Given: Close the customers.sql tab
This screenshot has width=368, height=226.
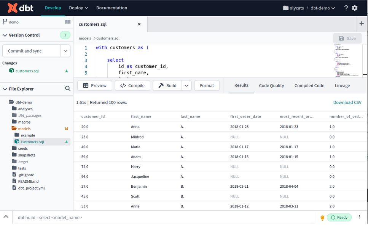Looking at the screenshot, I should [139, 24].
